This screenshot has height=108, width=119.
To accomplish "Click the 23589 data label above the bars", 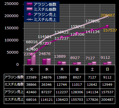I will pyautogui.click(x=29, y=54).
